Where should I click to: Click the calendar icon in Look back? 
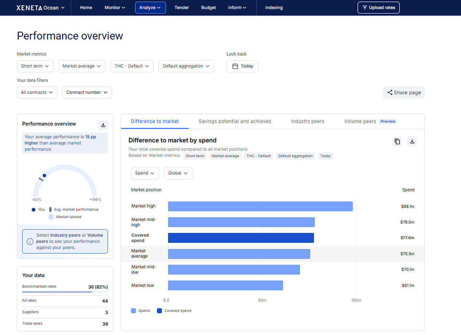tap(235, 66)
